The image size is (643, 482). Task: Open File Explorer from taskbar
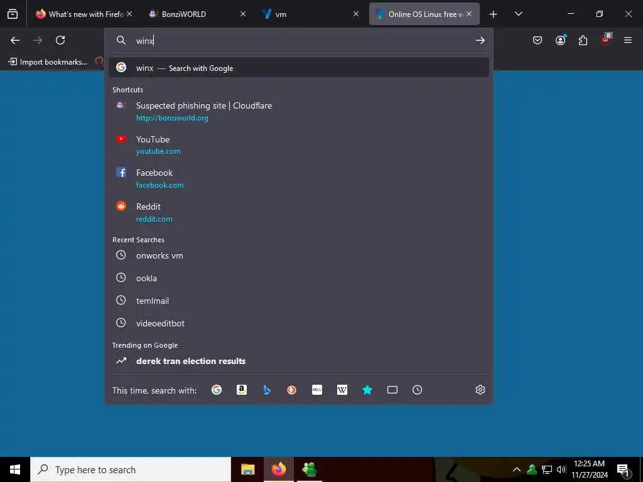tap(247, 469)
